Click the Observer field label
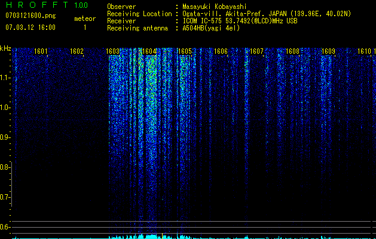The height and width of the screenshot is (239, 376). click(x=121, y=7)
